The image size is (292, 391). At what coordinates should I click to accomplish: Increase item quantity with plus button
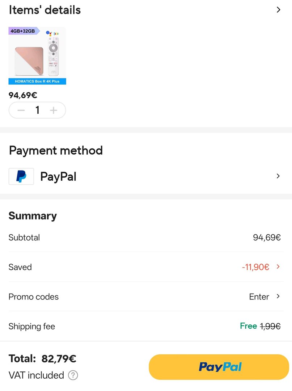(x=54, y=110)
